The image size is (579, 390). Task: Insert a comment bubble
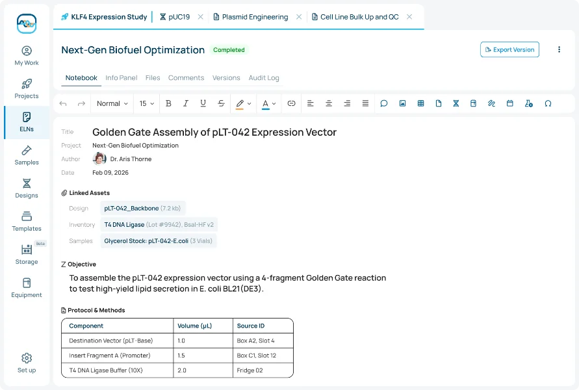pyautogui.click(x=384, y=103)
